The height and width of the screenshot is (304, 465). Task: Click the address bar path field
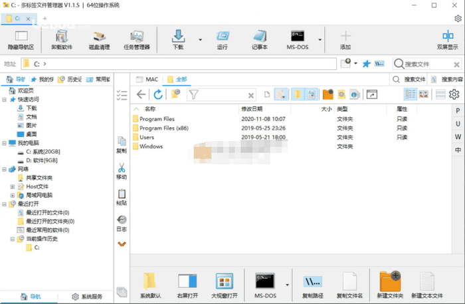(179, 64)
